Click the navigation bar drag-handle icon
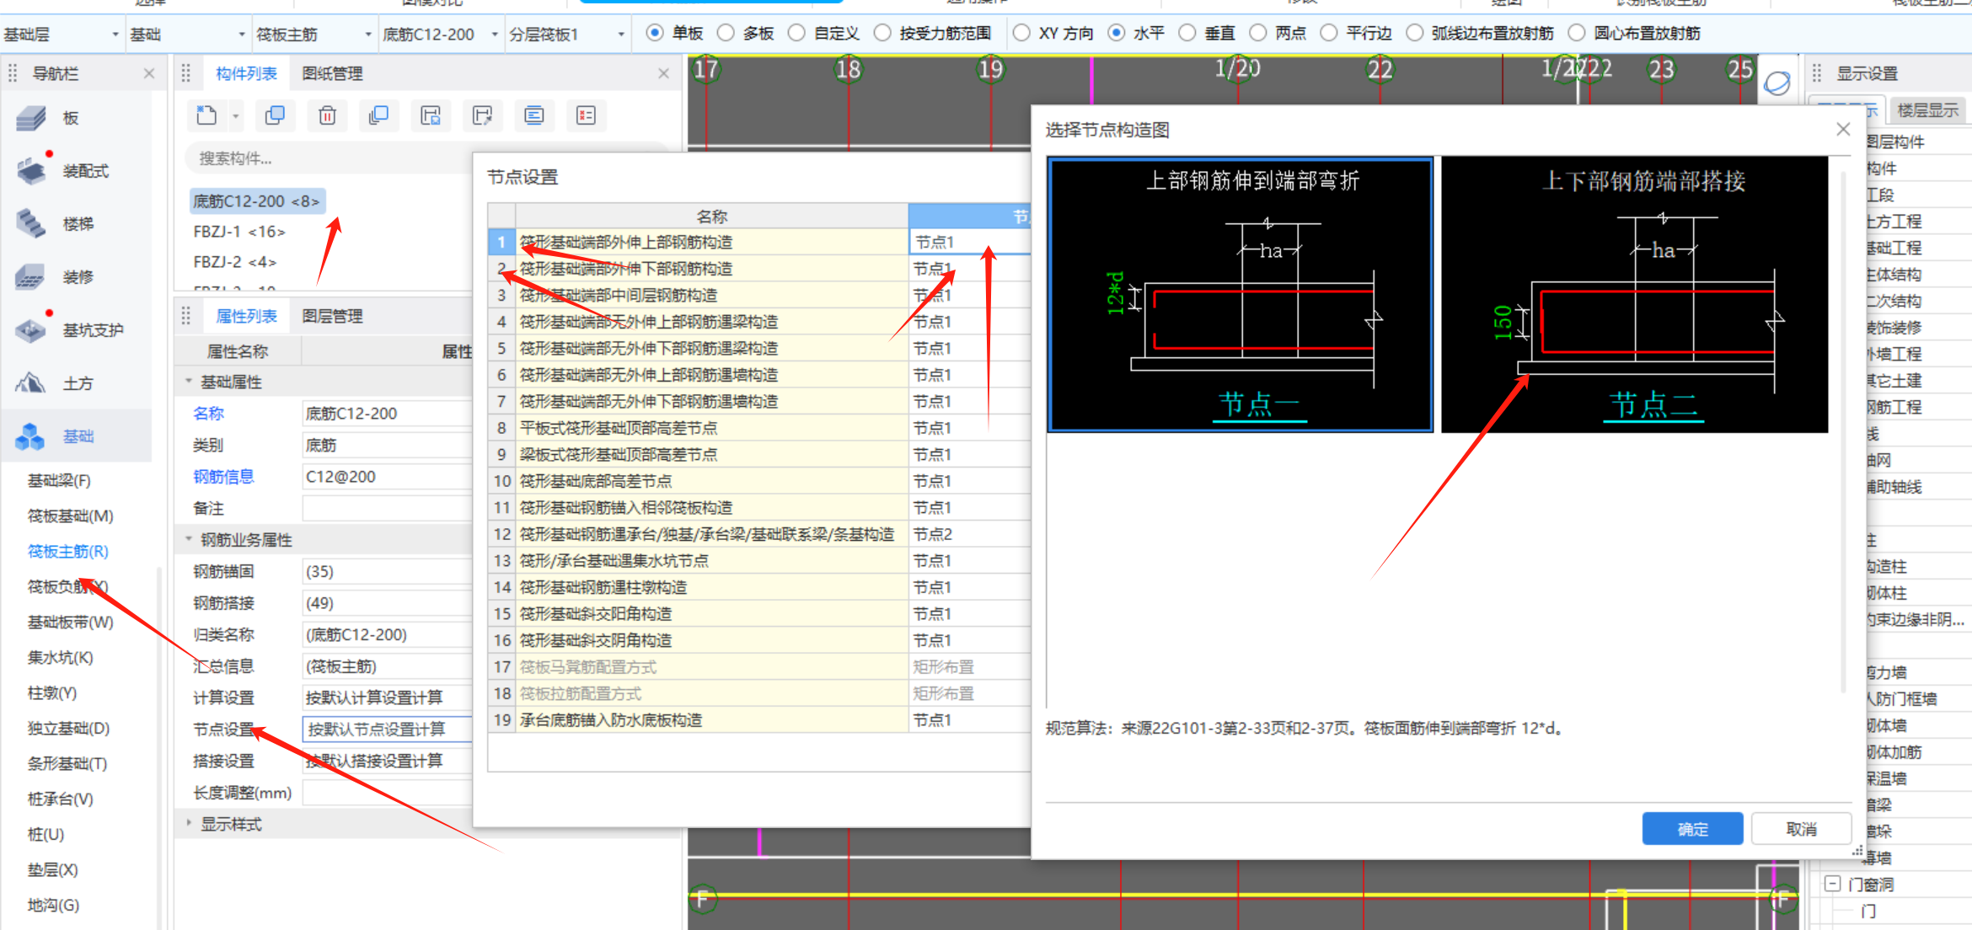This screenshot has height=930, width=1972. click(13, 73)
